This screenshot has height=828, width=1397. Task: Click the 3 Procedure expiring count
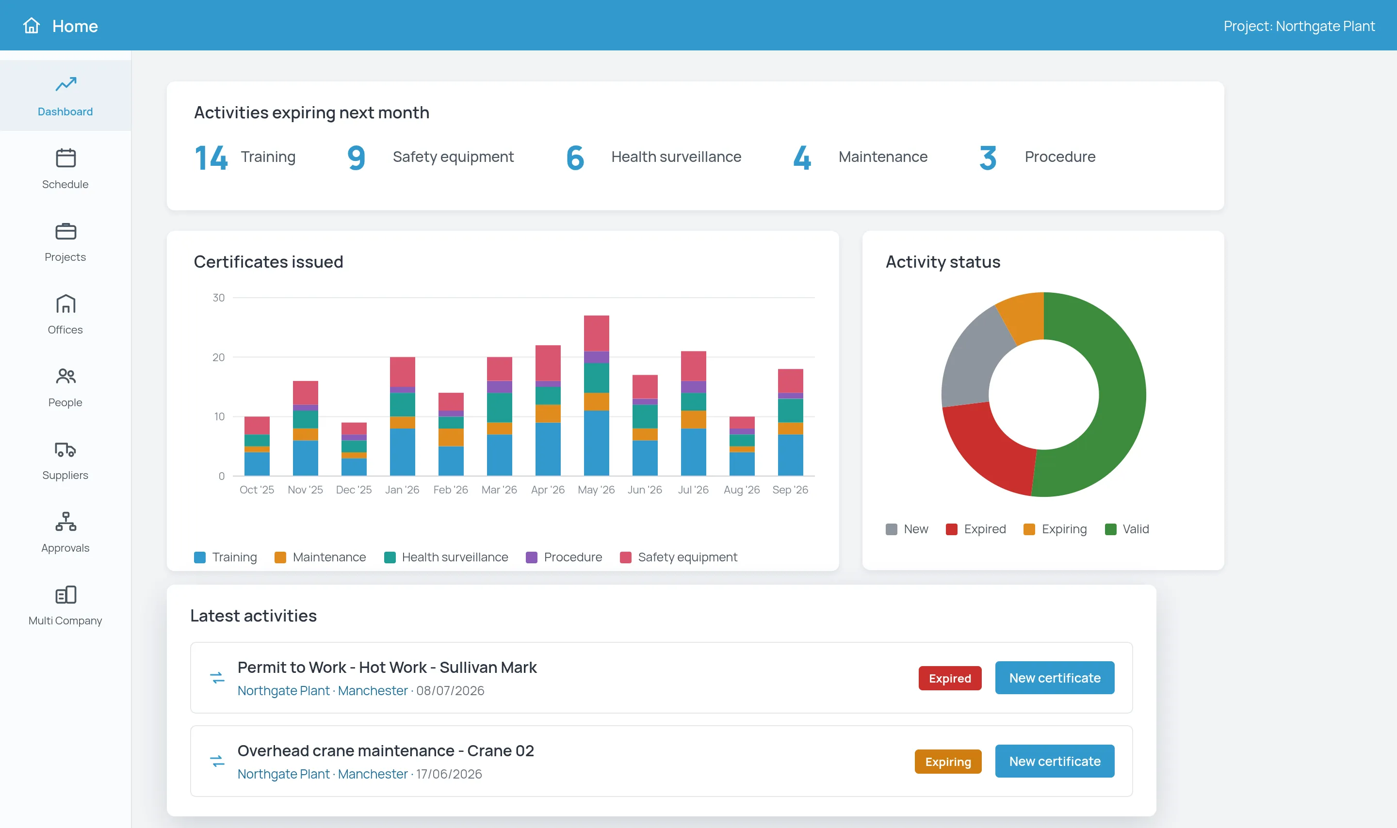[x=1037, y=158]
